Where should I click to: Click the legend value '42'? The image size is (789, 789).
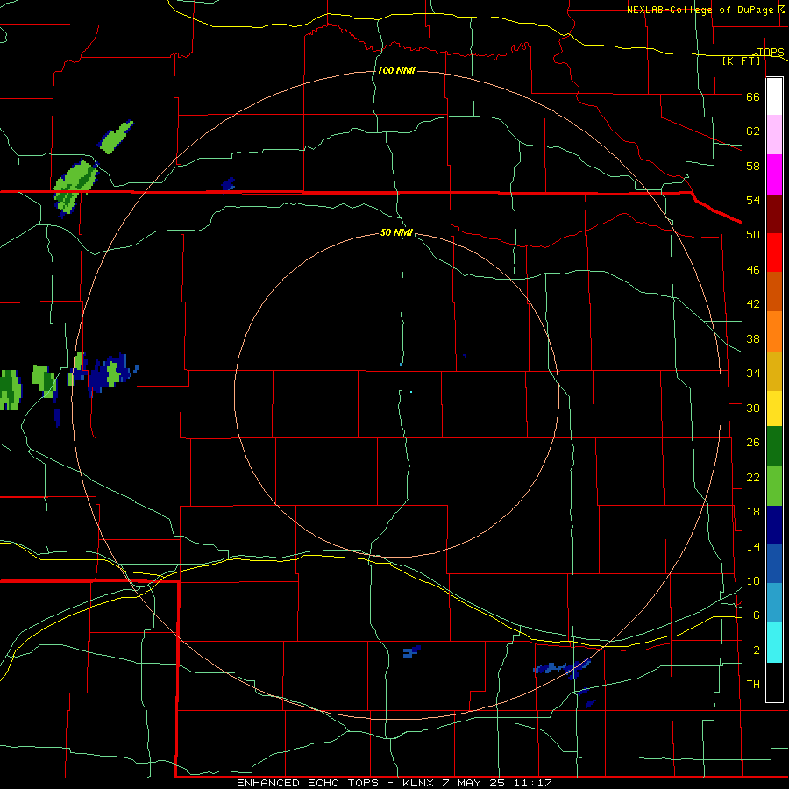[x=753, y=304]
